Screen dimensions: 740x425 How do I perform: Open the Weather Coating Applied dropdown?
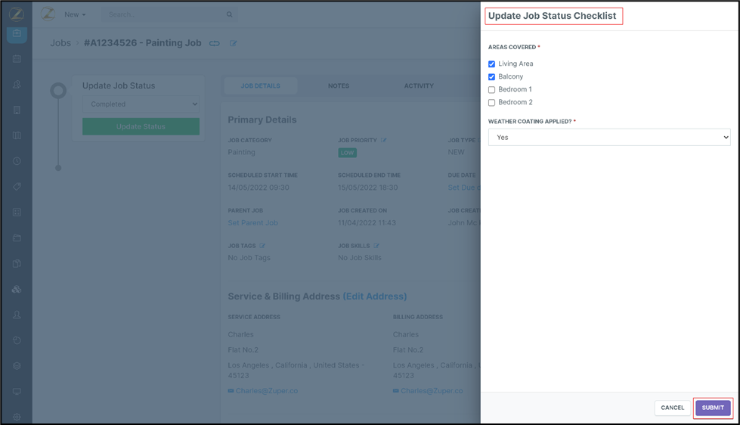click(x=608, y=138)
